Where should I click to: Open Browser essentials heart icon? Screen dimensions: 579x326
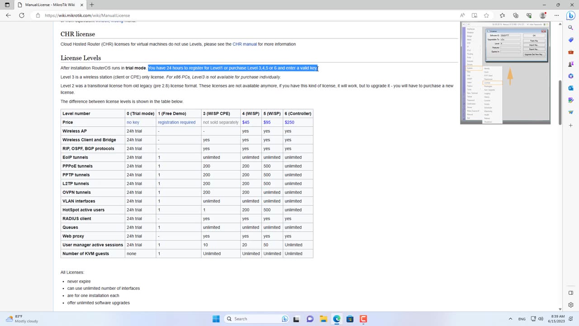tap(529, 15)
